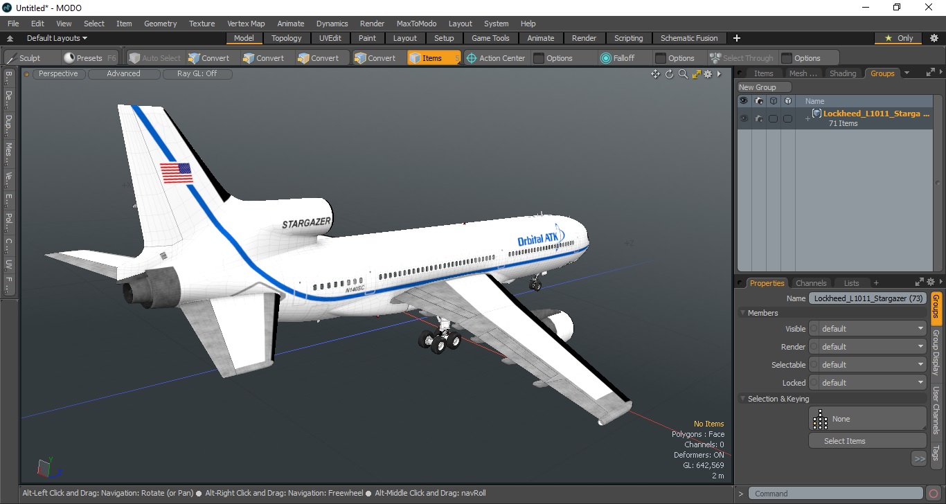Open the Action Center menu
Image resolution: width=946 pixels, height=504 pixels.
pyautogui.click(x=496, y=58)
